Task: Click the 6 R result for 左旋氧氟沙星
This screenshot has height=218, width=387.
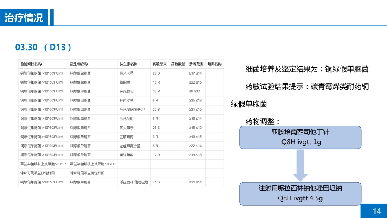Action: click(x=155, y=146)
